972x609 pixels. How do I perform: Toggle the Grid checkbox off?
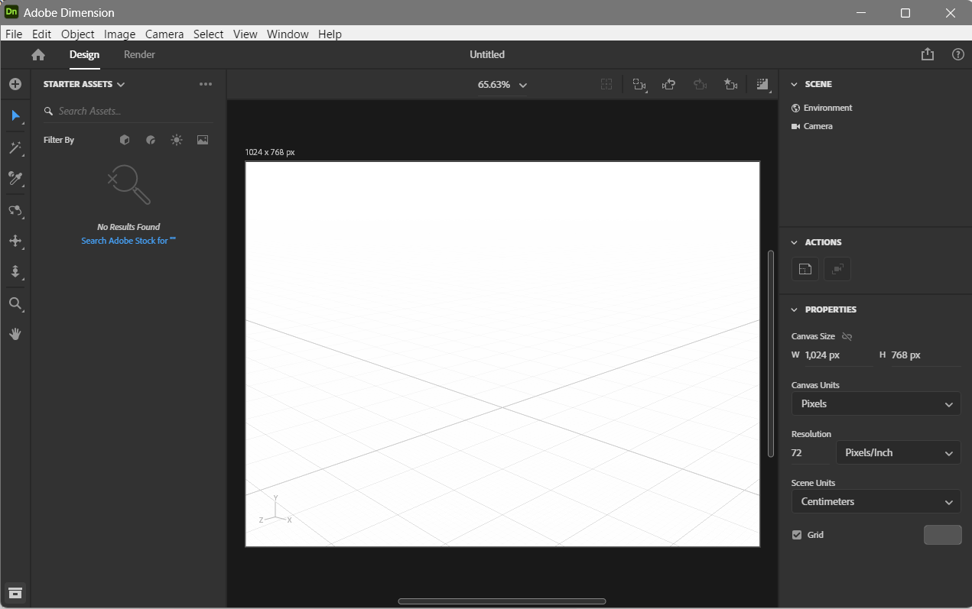796,534
